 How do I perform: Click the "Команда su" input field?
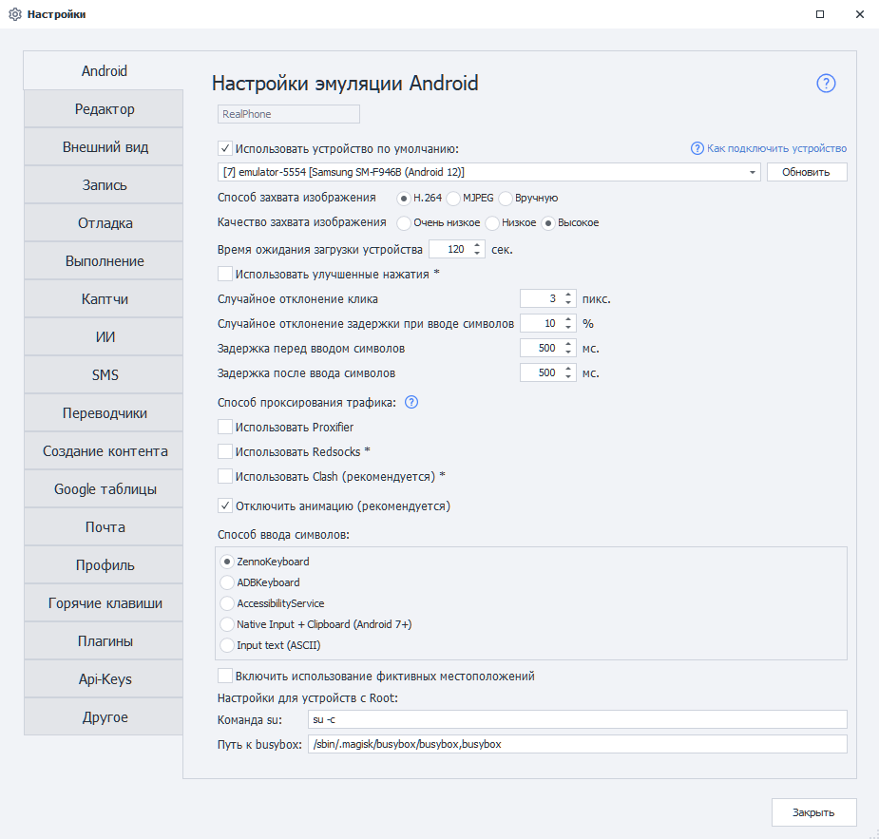pyautogui.click(x=578, y=719)
